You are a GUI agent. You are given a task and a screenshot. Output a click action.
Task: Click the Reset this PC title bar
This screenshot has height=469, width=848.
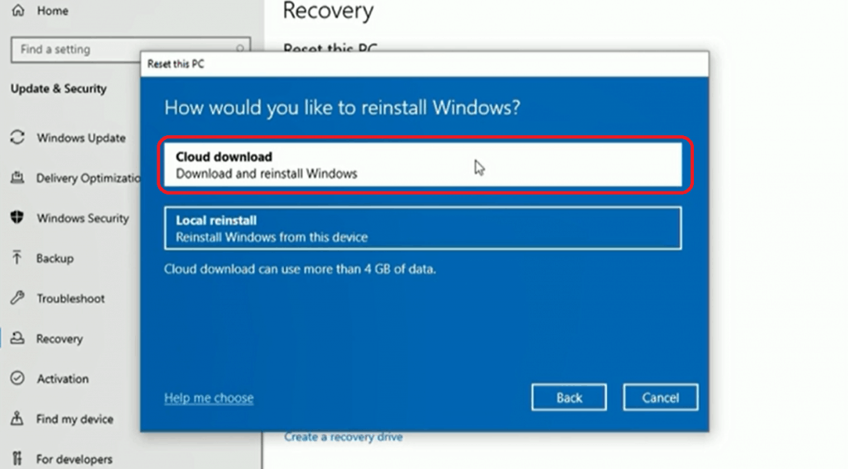(425, 64)
